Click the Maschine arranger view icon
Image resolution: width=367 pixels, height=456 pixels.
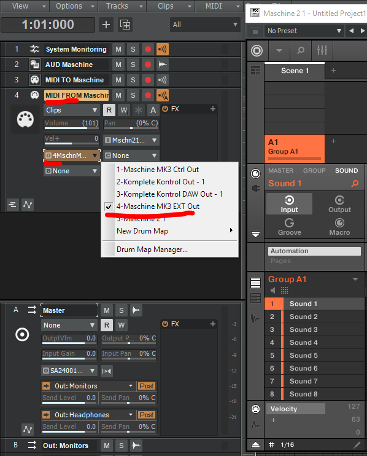point(255,71)
